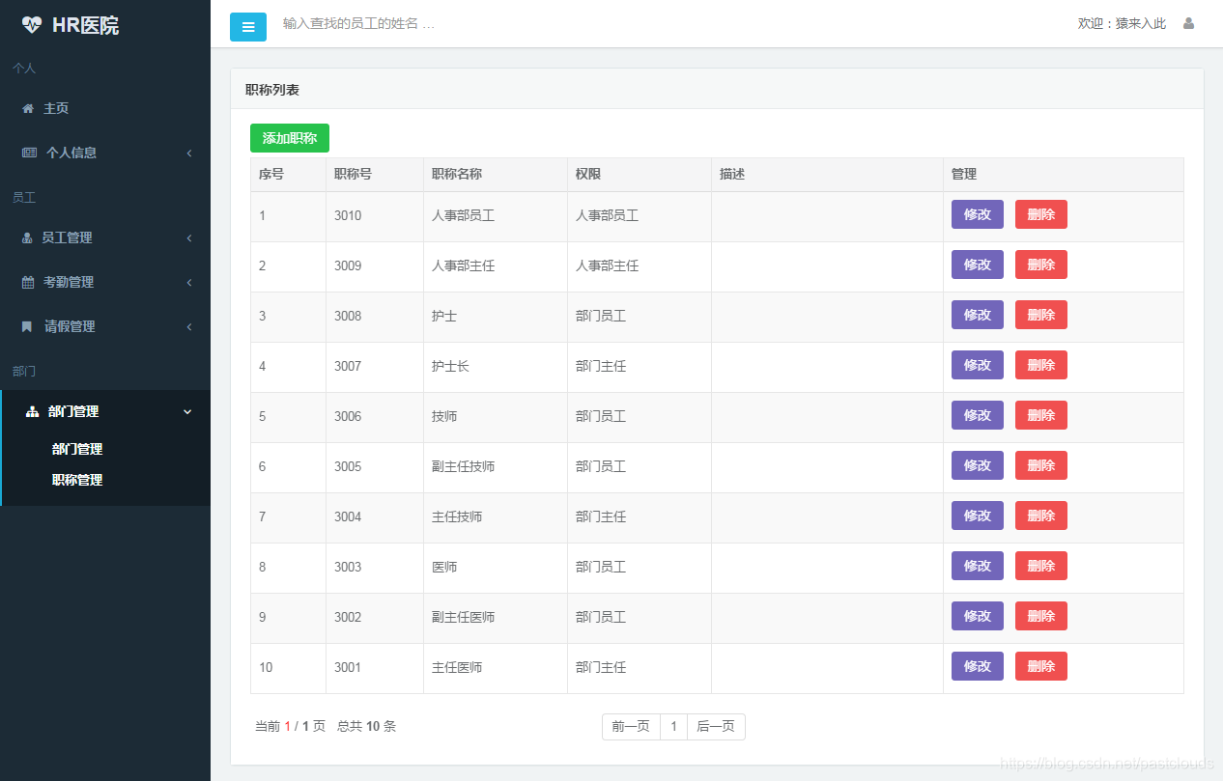Click 删除 for 技师 row 3006
The width and height of the screenshot is (1223, 781).
coord(1041,415)
